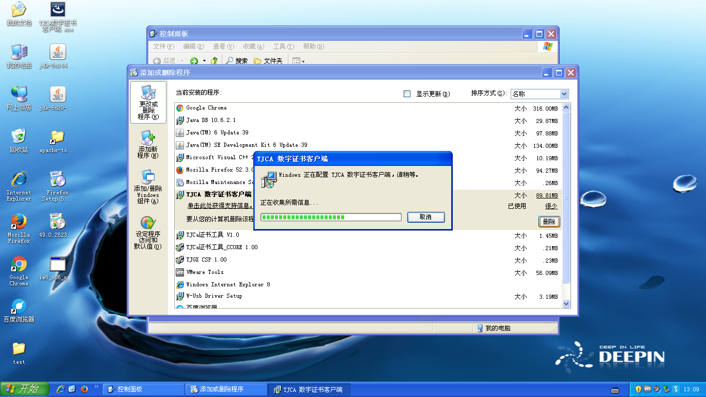
Task: Select Windows Internet Explorer 8 entry
Action: [x=368, y=285]
